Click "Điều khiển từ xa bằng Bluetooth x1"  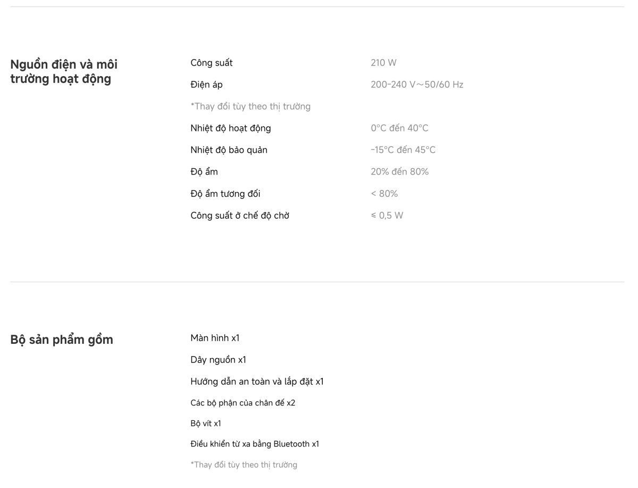tap(255, 444)
